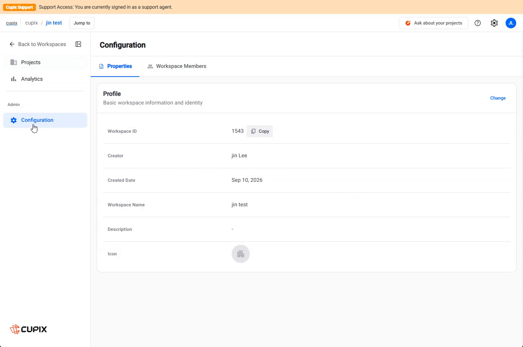The width and height of the screenshot is (523, 347).
Task: Collapse the sidebar panel icon
Action: click(78, 44)
